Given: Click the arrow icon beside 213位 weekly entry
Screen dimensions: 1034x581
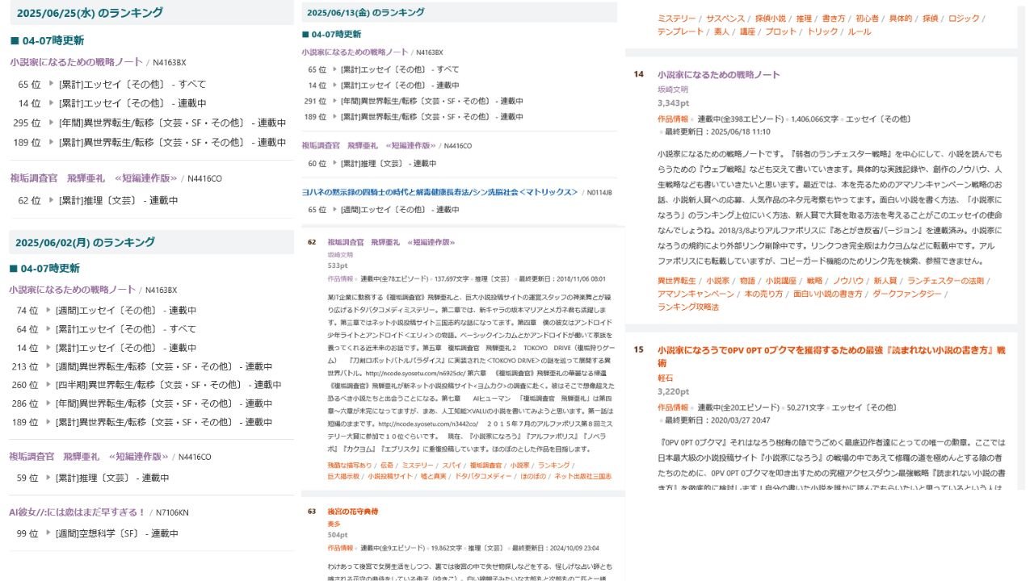Looking at the screenshot, I should pyautogui.click(x=51, y=366).
